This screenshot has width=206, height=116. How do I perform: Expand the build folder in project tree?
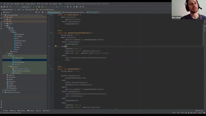click(5, 22)
